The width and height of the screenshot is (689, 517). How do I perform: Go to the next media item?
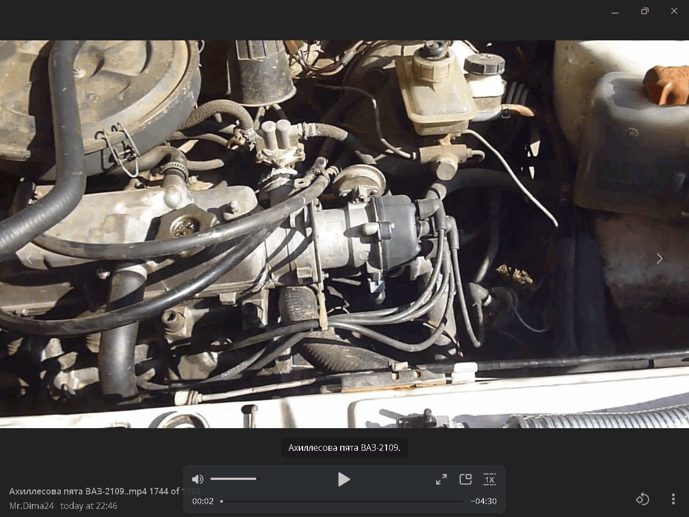coord(659,258)
